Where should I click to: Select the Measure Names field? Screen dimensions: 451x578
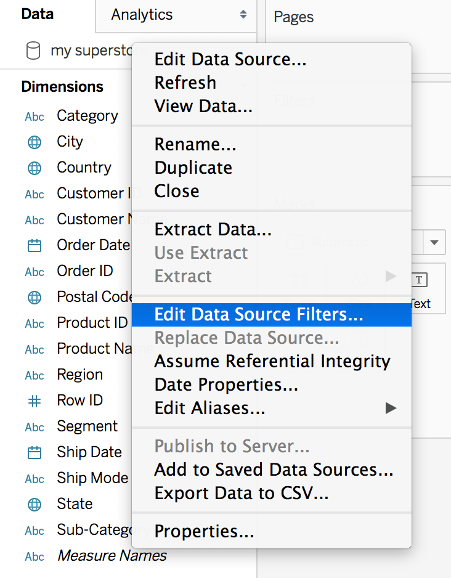pos(112,556)
